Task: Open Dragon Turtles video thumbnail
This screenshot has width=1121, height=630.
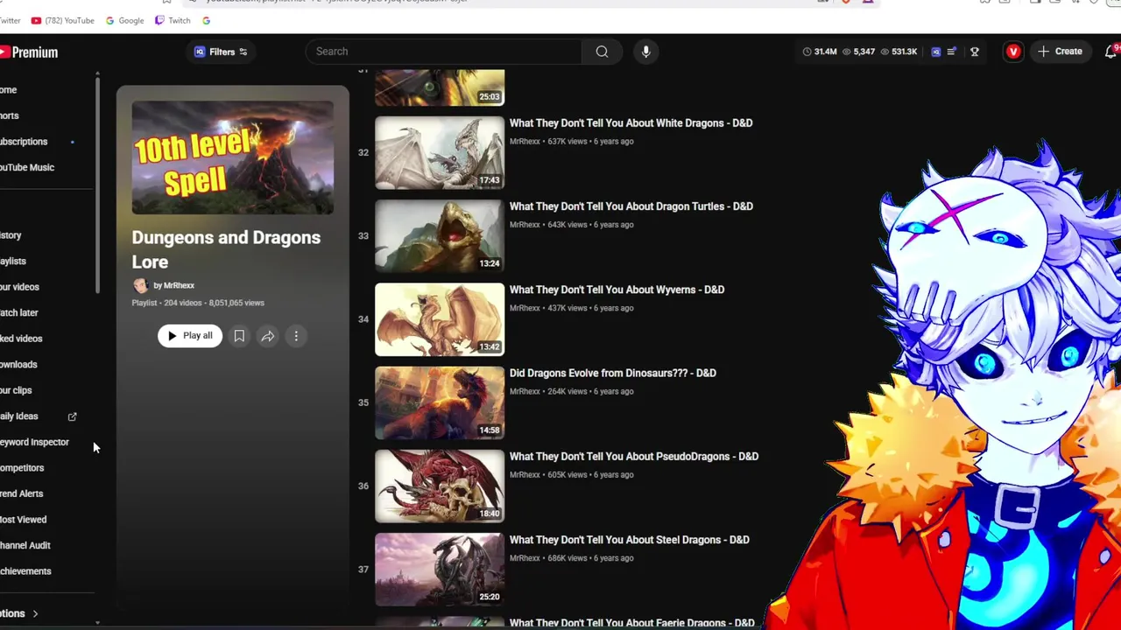Action: [440, 236]
